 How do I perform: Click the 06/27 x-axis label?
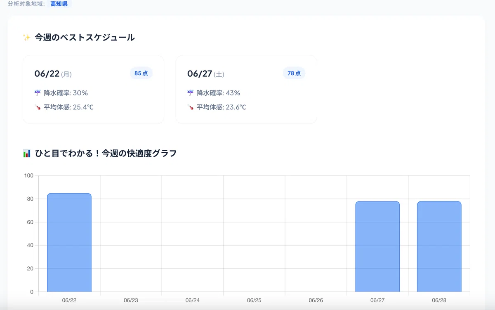377,301
